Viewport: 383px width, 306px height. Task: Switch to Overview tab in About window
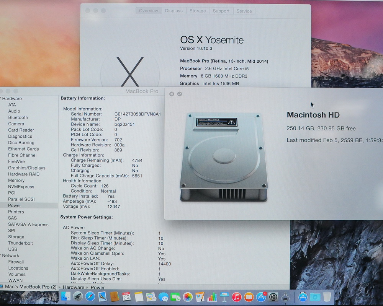coord(149,11)
